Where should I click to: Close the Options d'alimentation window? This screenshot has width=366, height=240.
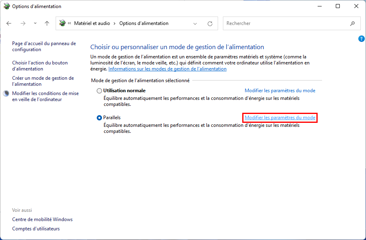[x=356, y=6]
